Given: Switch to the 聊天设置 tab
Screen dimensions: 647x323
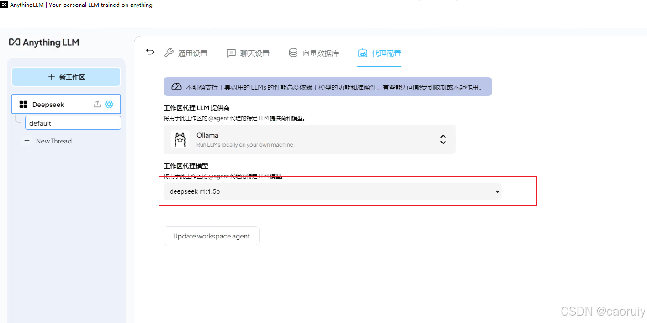Looking at the screenshot, I should (248, 53).
